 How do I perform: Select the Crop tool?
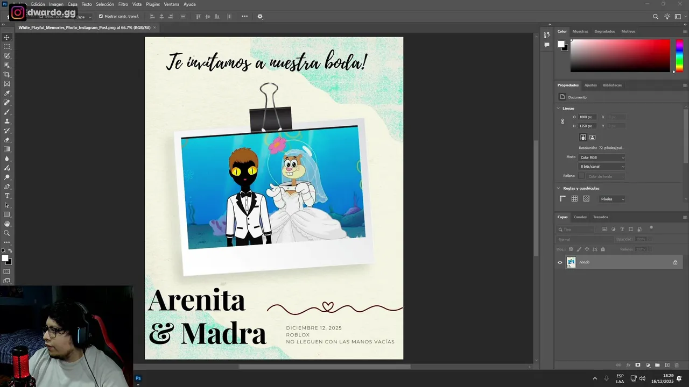[7, 75]
